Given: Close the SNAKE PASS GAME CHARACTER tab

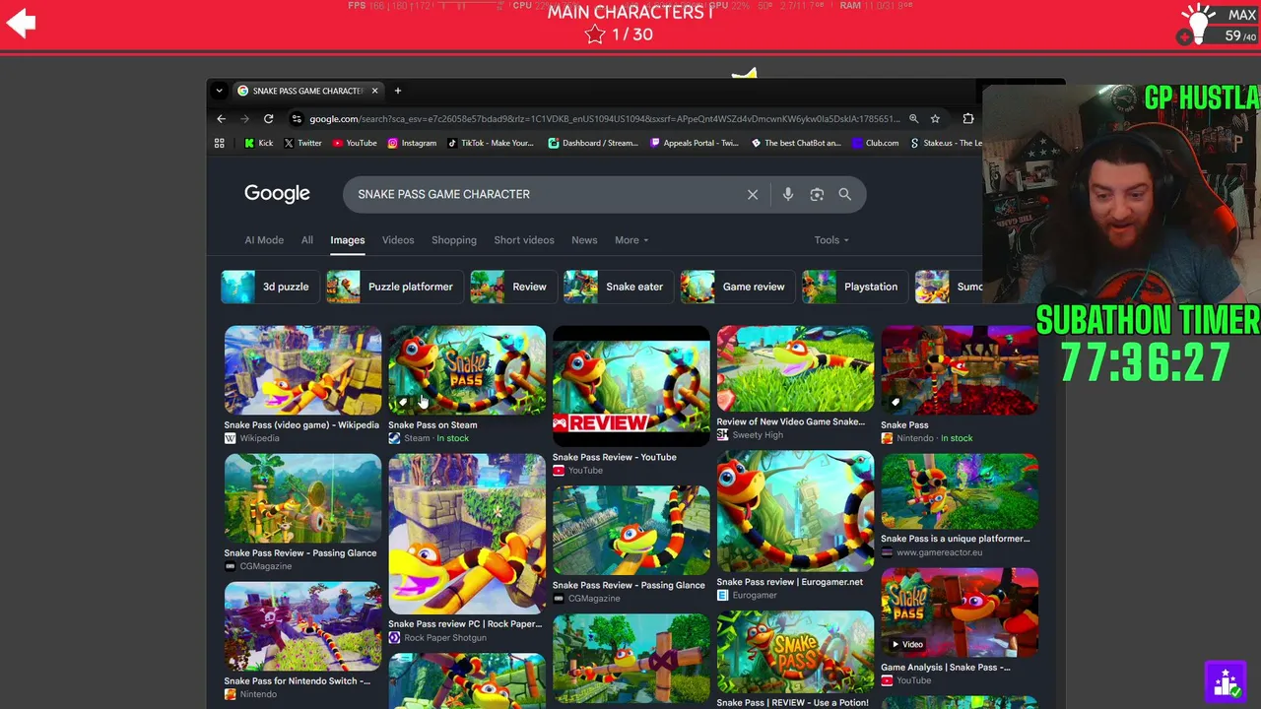Looking at the screenshot, I should click(x=374, y=91).
